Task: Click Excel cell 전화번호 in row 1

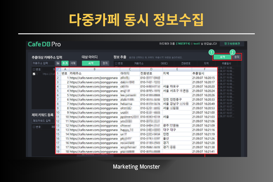Action: (151, 73)
